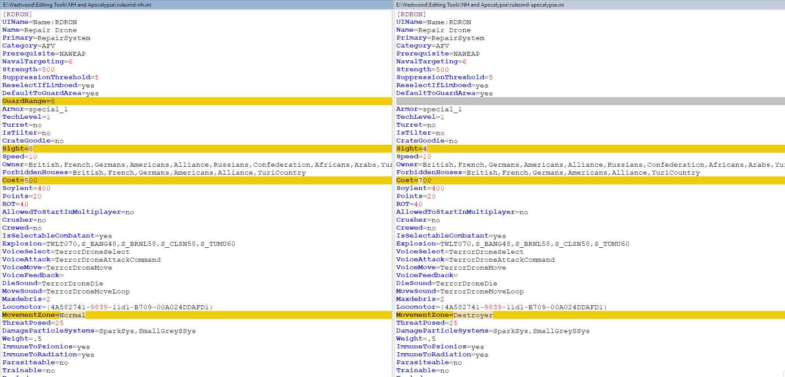Select the Sight=8 line in left pane

coord(197,149)
